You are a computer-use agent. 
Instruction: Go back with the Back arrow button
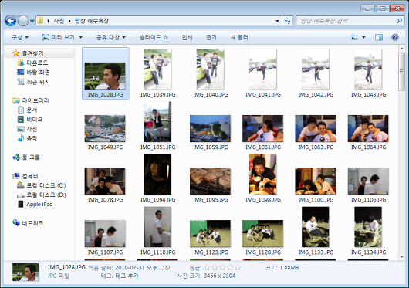click(x=11, y=21)
